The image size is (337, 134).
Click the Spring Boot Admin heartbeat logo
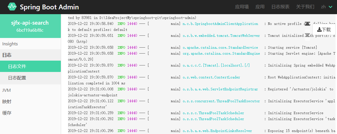click(12, 7)
